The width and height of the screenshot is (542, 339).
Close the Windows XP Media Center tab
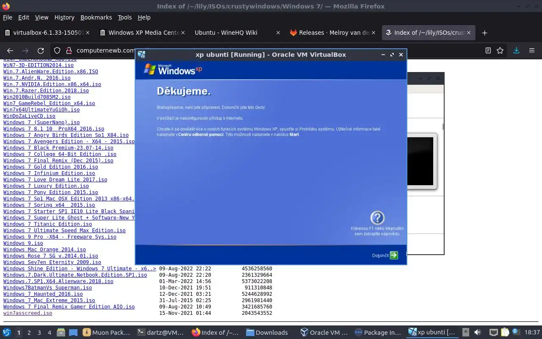click(x=183, y=33)
